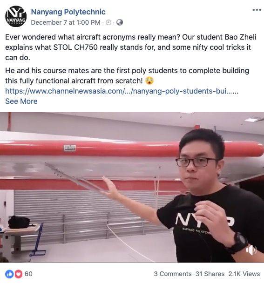Expand the post text with See More

pos(21,101)
